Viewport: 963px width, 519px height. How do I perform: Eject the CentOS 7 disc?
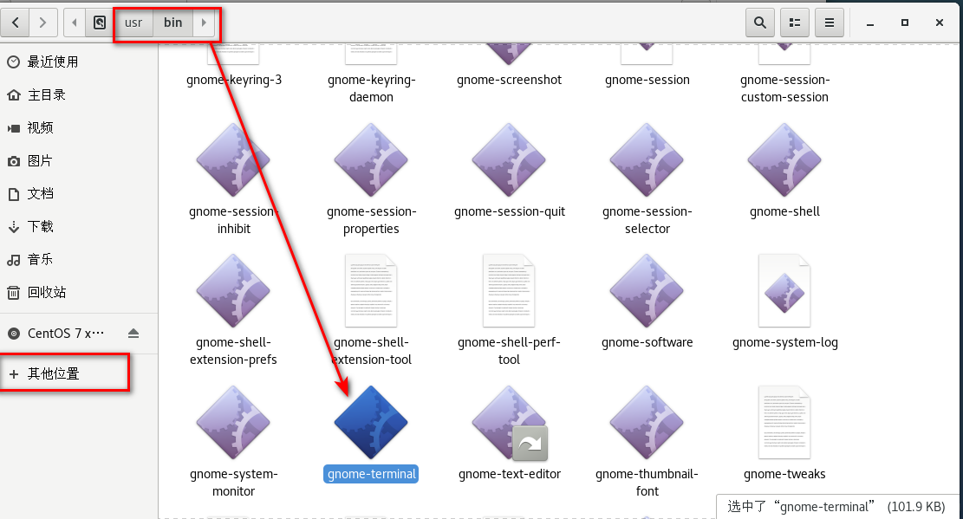tap(133, 334)
